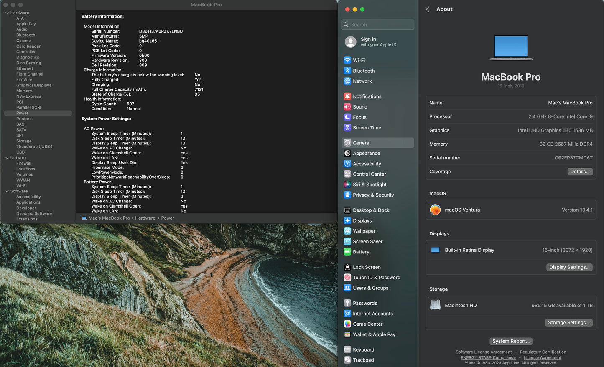Select Extensions under Software tree
The height and width of the screenshot is (367, 604).
click(x=27, y=219)
